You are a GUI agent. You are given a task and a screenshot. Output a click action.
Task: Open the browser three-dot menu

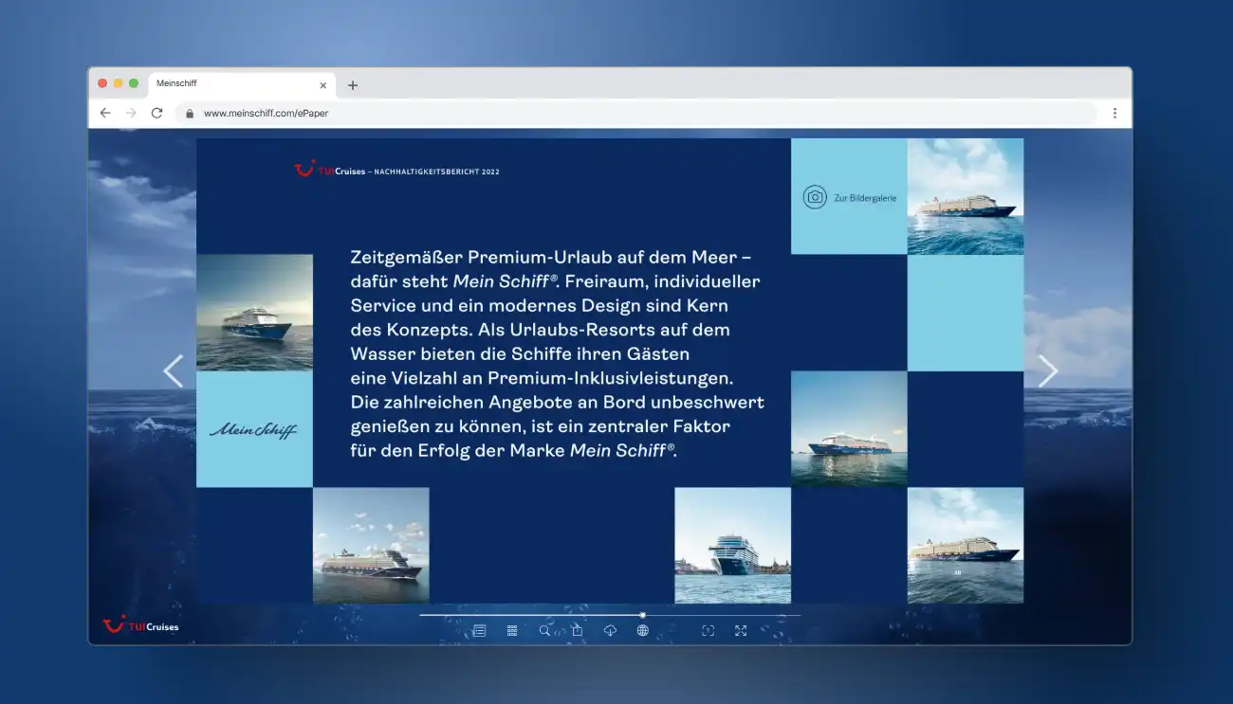pos(1114,113)
